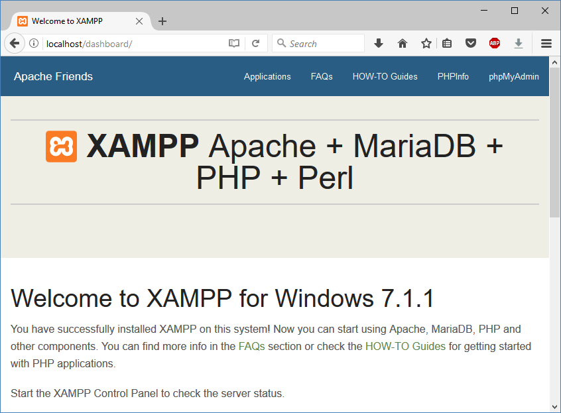Image resolution: width=561 pixels, height=413 pixels.
Task: Open a new tab with the plus button
Action: 162,21
